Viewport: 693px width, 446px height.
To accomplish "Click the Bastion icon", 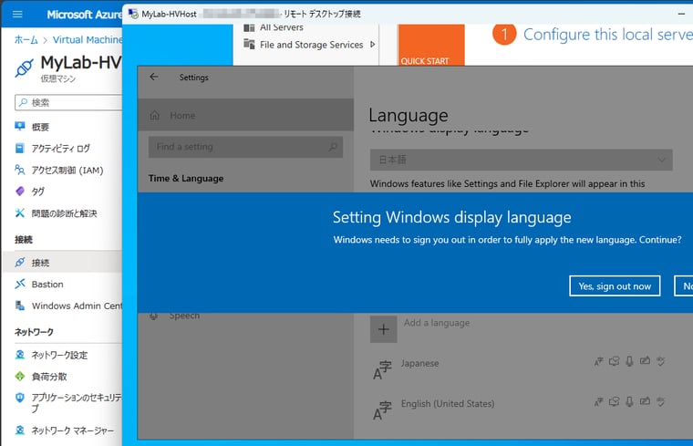I will 20,284.
